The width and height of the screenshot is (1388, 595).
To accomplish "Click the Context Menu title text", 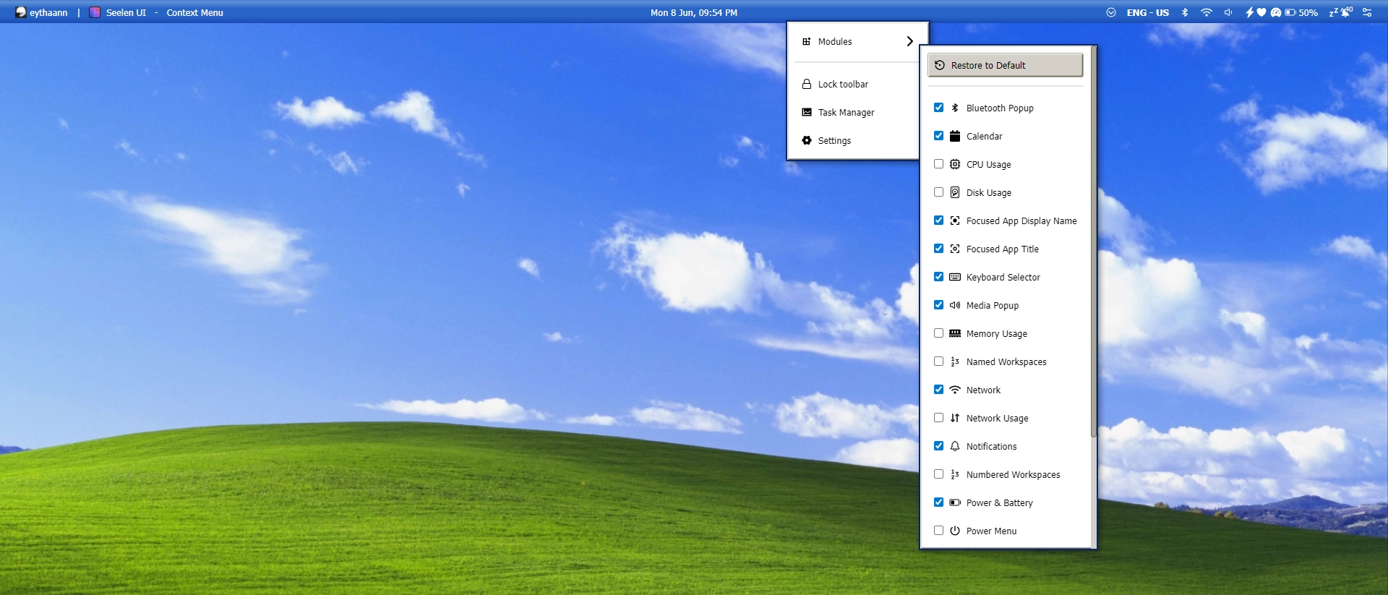I will (194, 12).
